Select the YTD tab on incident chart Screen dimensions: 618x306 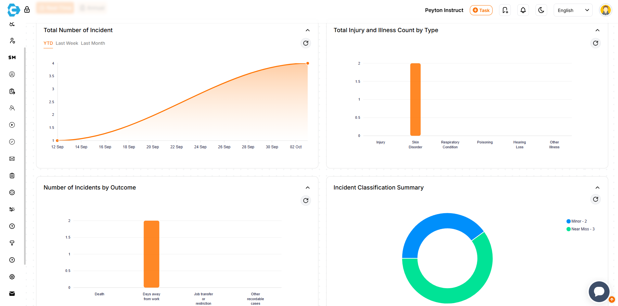point(48,43)
